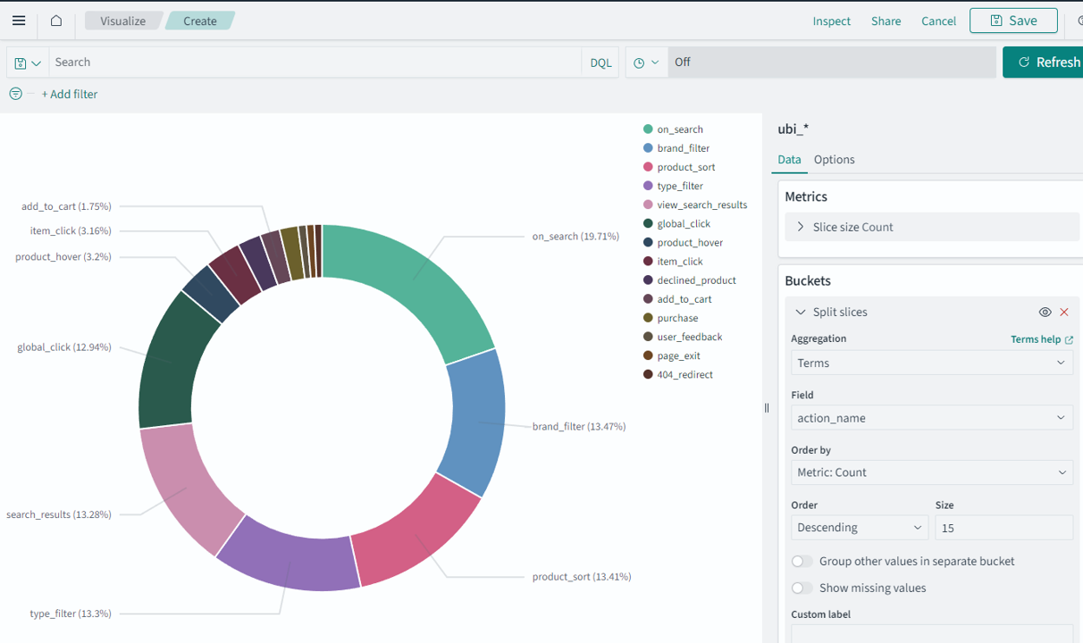The height and width of the screenshot is (643, 1083).
Task: Open the hamburger navigation menu
Action: pos(19,21)
